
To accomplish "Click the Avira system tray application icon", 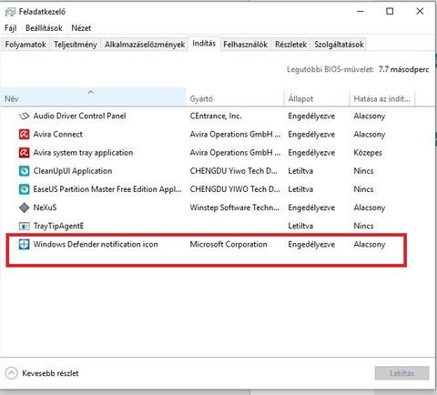I will click(x=24, y=153).
